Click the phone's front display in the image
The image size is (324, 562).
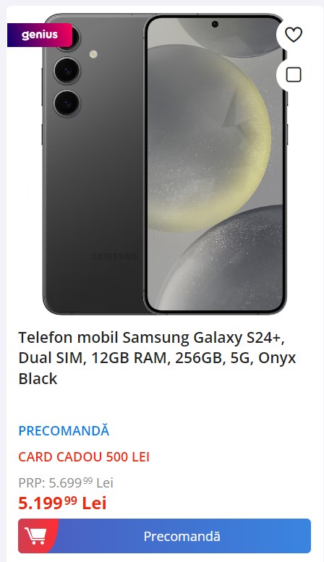[215, 163]
